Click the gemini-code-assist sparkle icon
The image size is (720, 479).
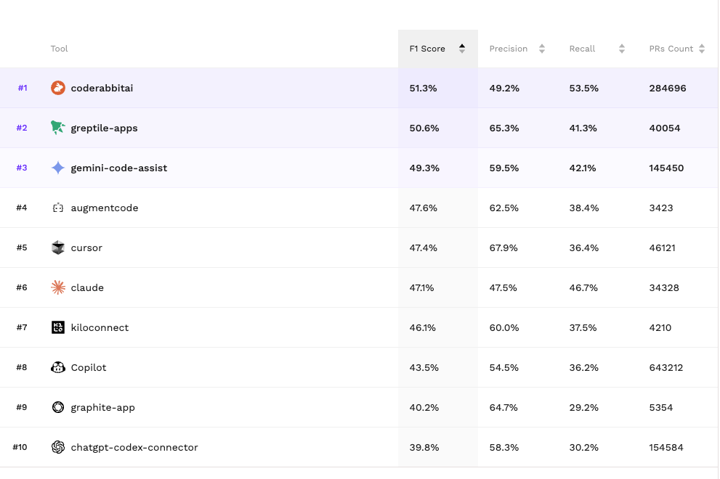[58, 168]
